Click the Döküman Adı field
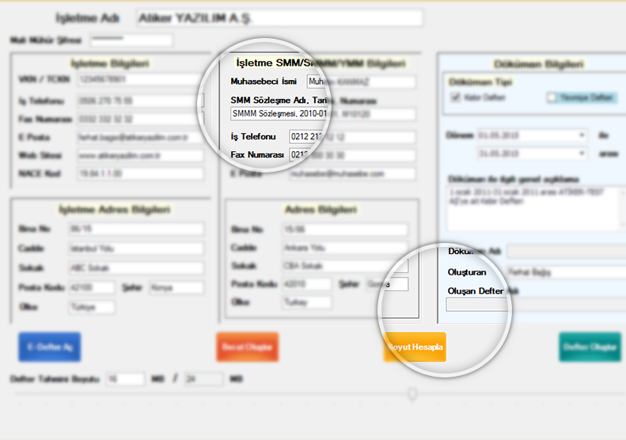 tap(567, 252)
